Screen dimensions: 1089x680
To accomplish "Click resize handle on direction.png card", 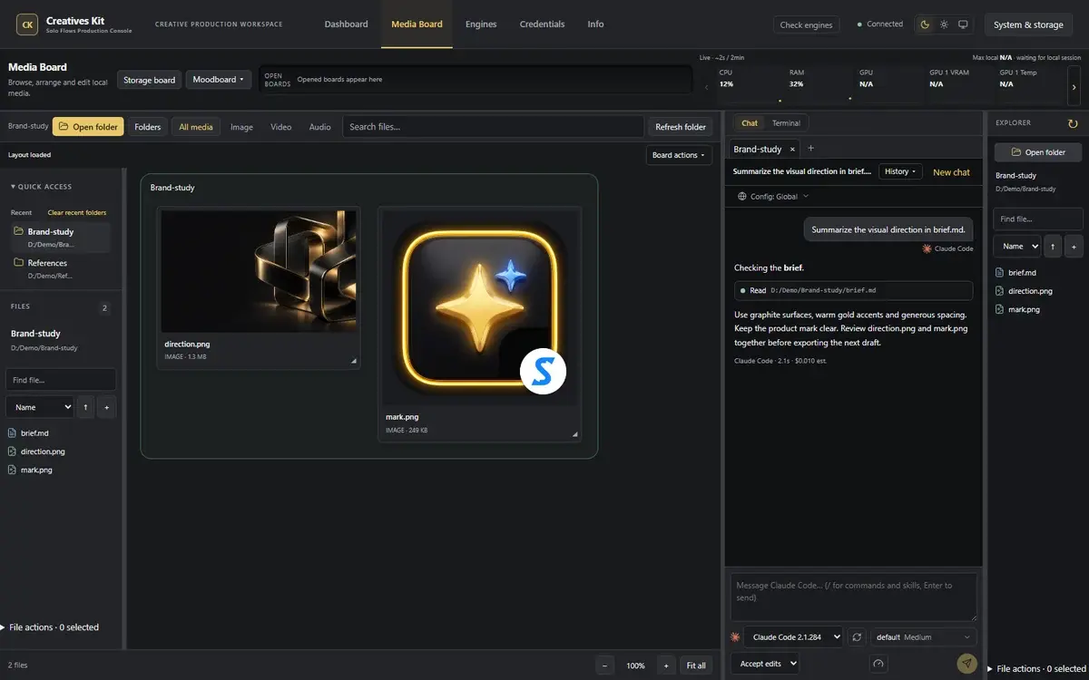I will (354, 361).
